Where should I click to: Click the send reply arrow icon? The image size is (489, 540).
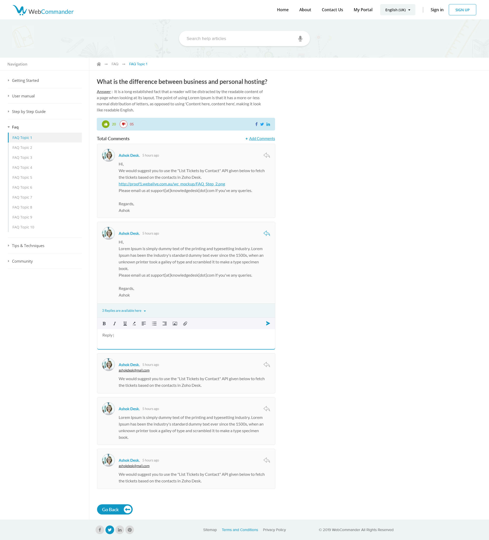(268, 323)
